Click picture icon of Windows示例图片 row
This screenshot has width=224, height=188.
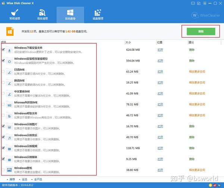(x=9, y=127)
